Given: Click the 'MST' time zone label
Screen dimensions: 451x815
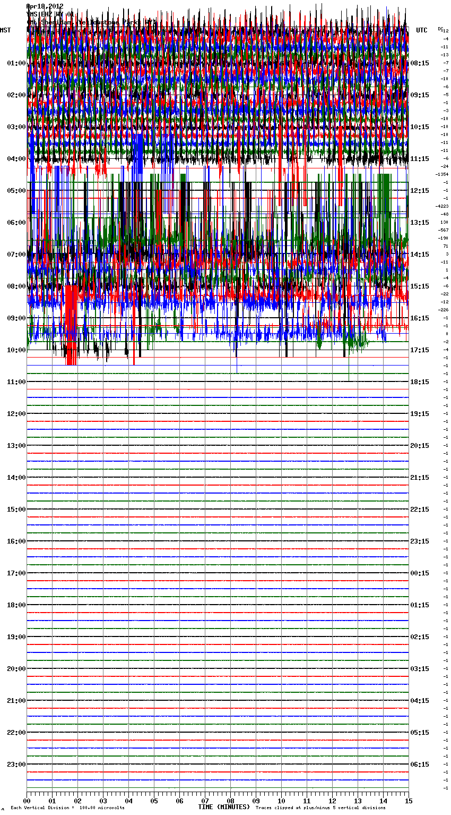Looking at the screenshot, I should pyautogui.click(x=5, y=30).
